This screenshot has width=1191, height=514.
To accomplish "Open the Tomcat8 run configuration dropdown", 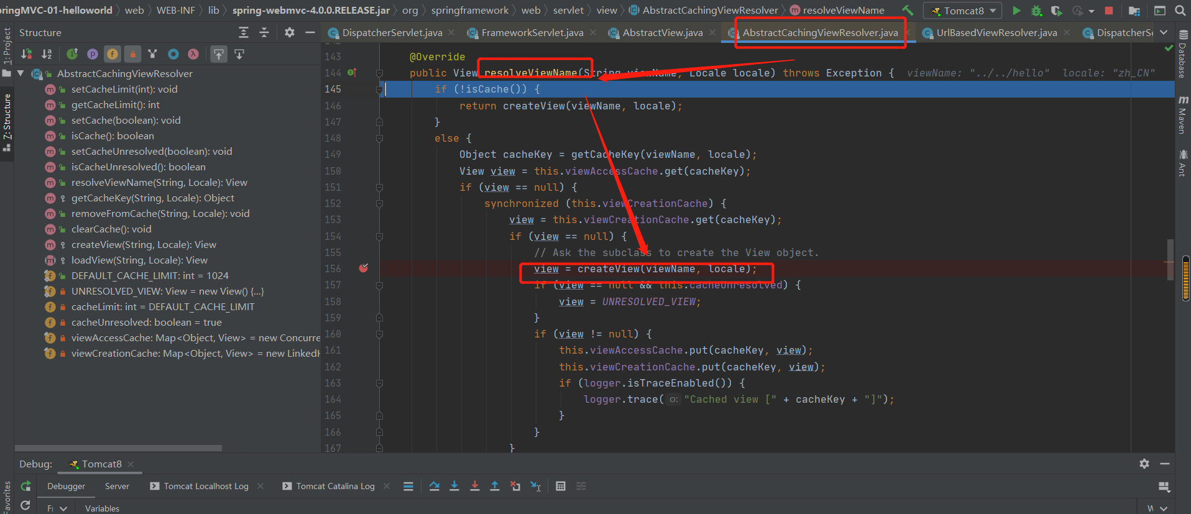I will click(962, 11).
